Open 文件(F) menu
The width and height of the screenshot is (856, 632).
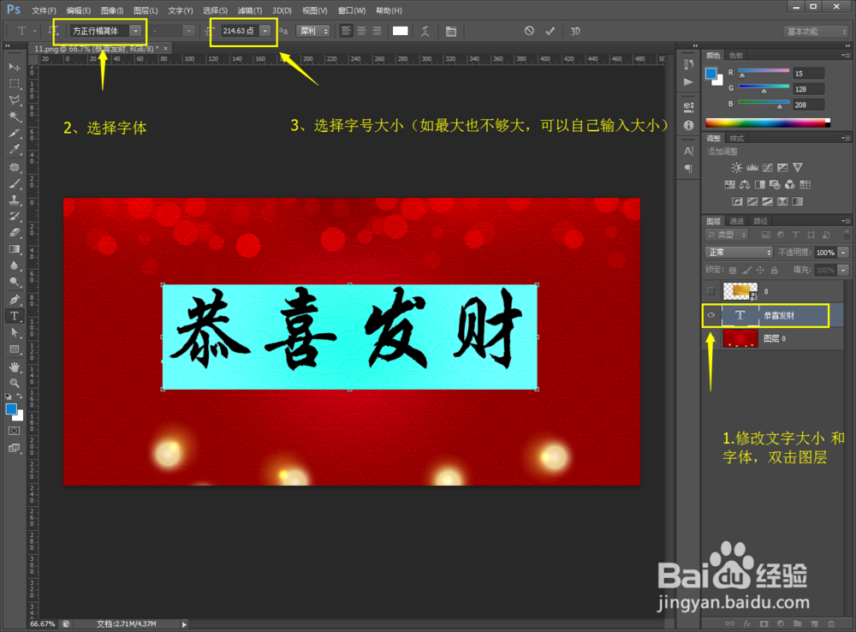(44, 10)
